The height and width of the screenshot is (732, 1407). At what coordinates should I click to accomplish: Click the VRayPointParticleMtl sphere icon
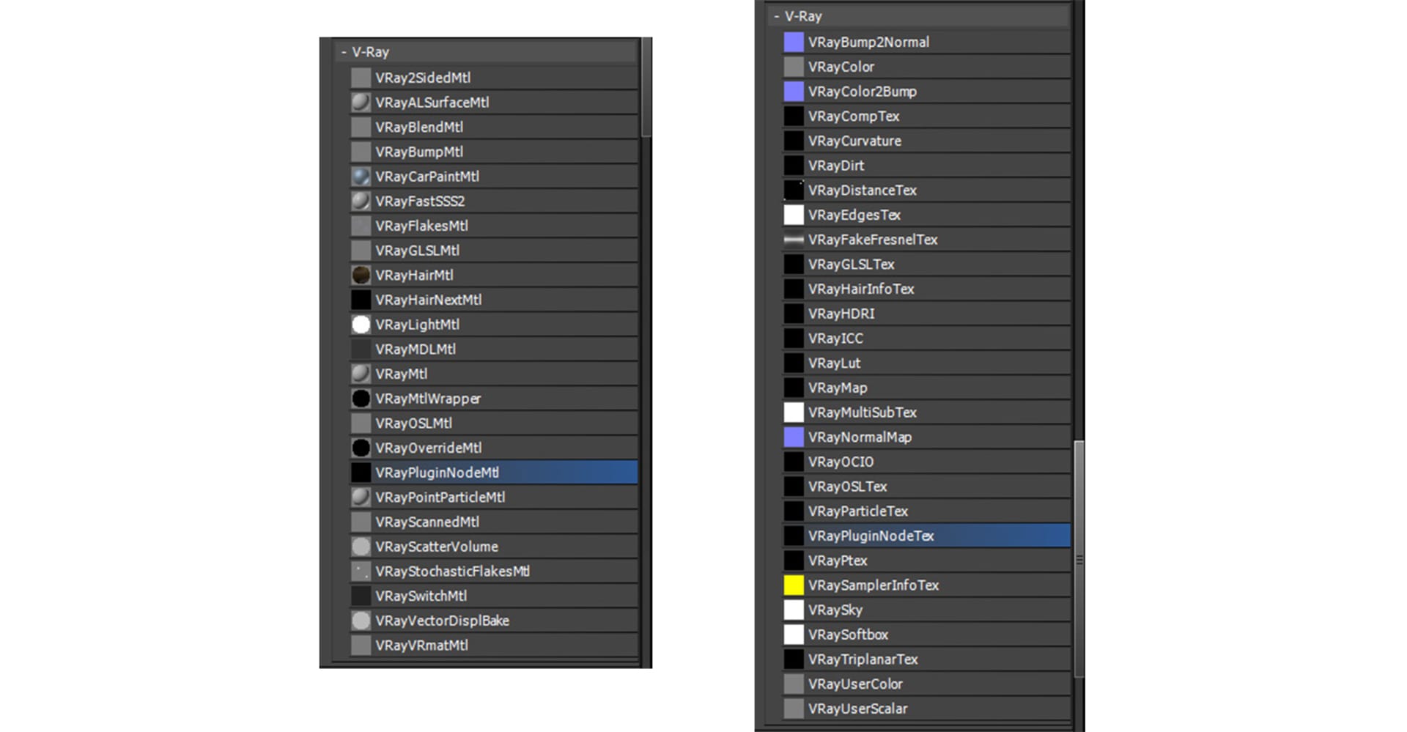pyautogui.click(x=361, y=497)
